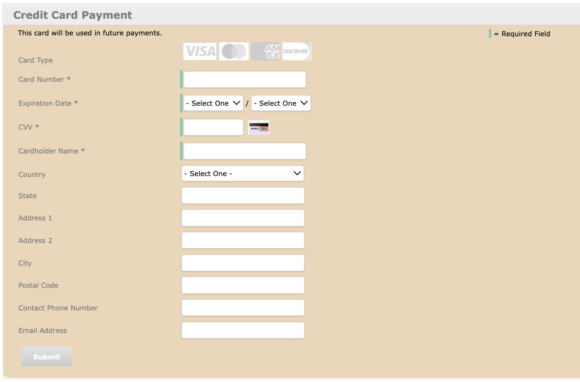The width and height of the screenshot is (580, 382).
Task: Select the Postal Code field
Action: click(x=243, y=285)
